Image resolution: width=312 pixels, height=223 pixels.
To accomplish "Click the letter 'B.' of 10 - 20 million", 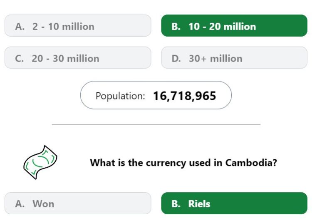I will coord(176,27).
